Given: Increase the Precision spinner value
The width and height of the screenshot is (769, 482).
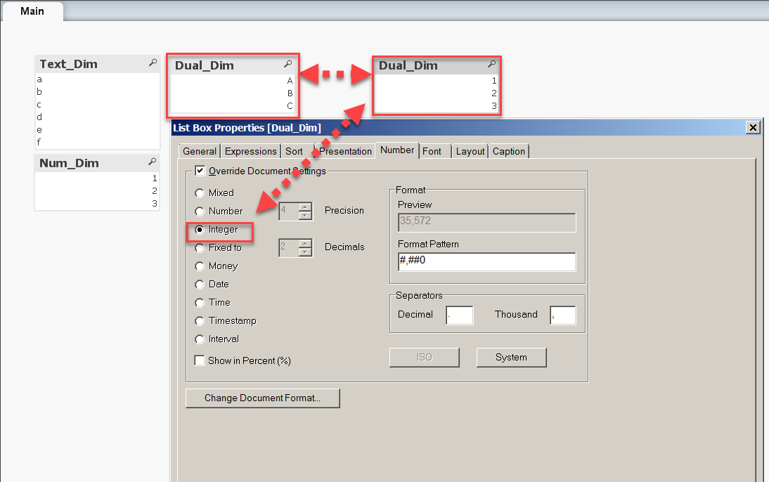Looking at the screenshot, I should pyautogui.click(x=305, y=207).
